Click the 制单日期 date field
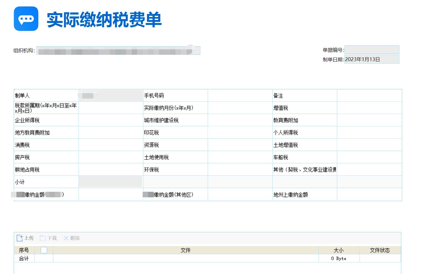Viewport: 423px width, 274px height. pos(372,59)
